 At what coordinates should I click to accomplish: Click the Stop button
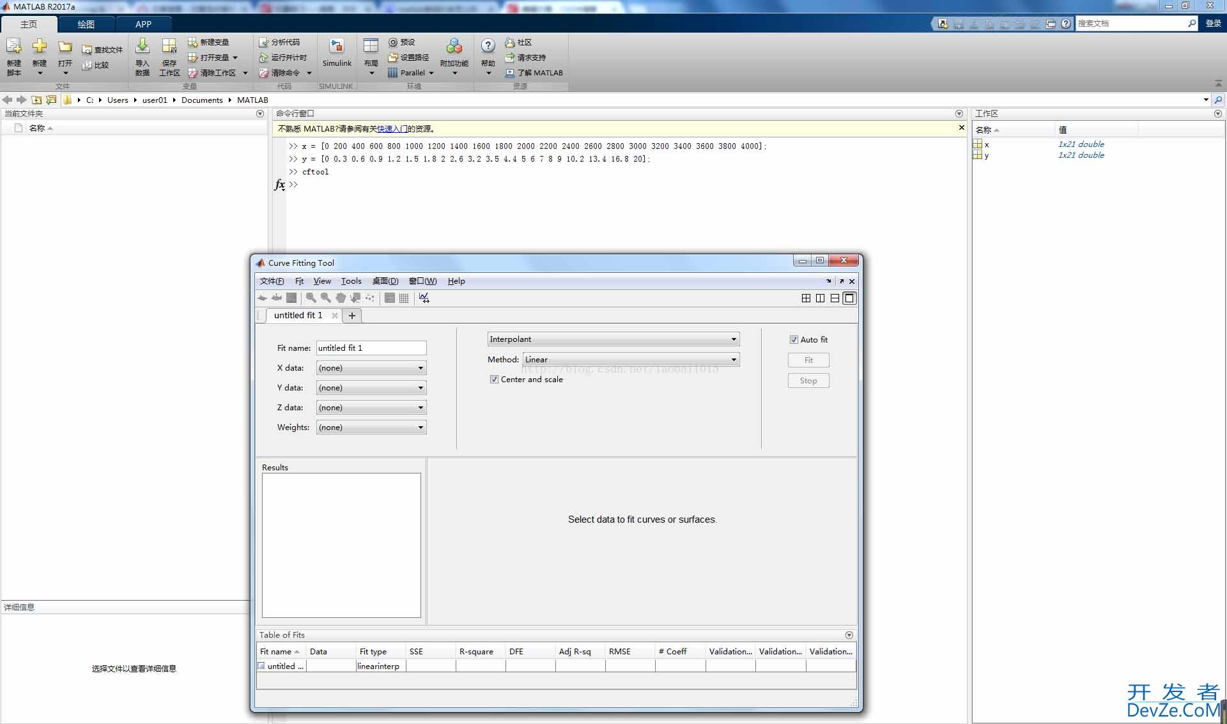click(808, 381)
